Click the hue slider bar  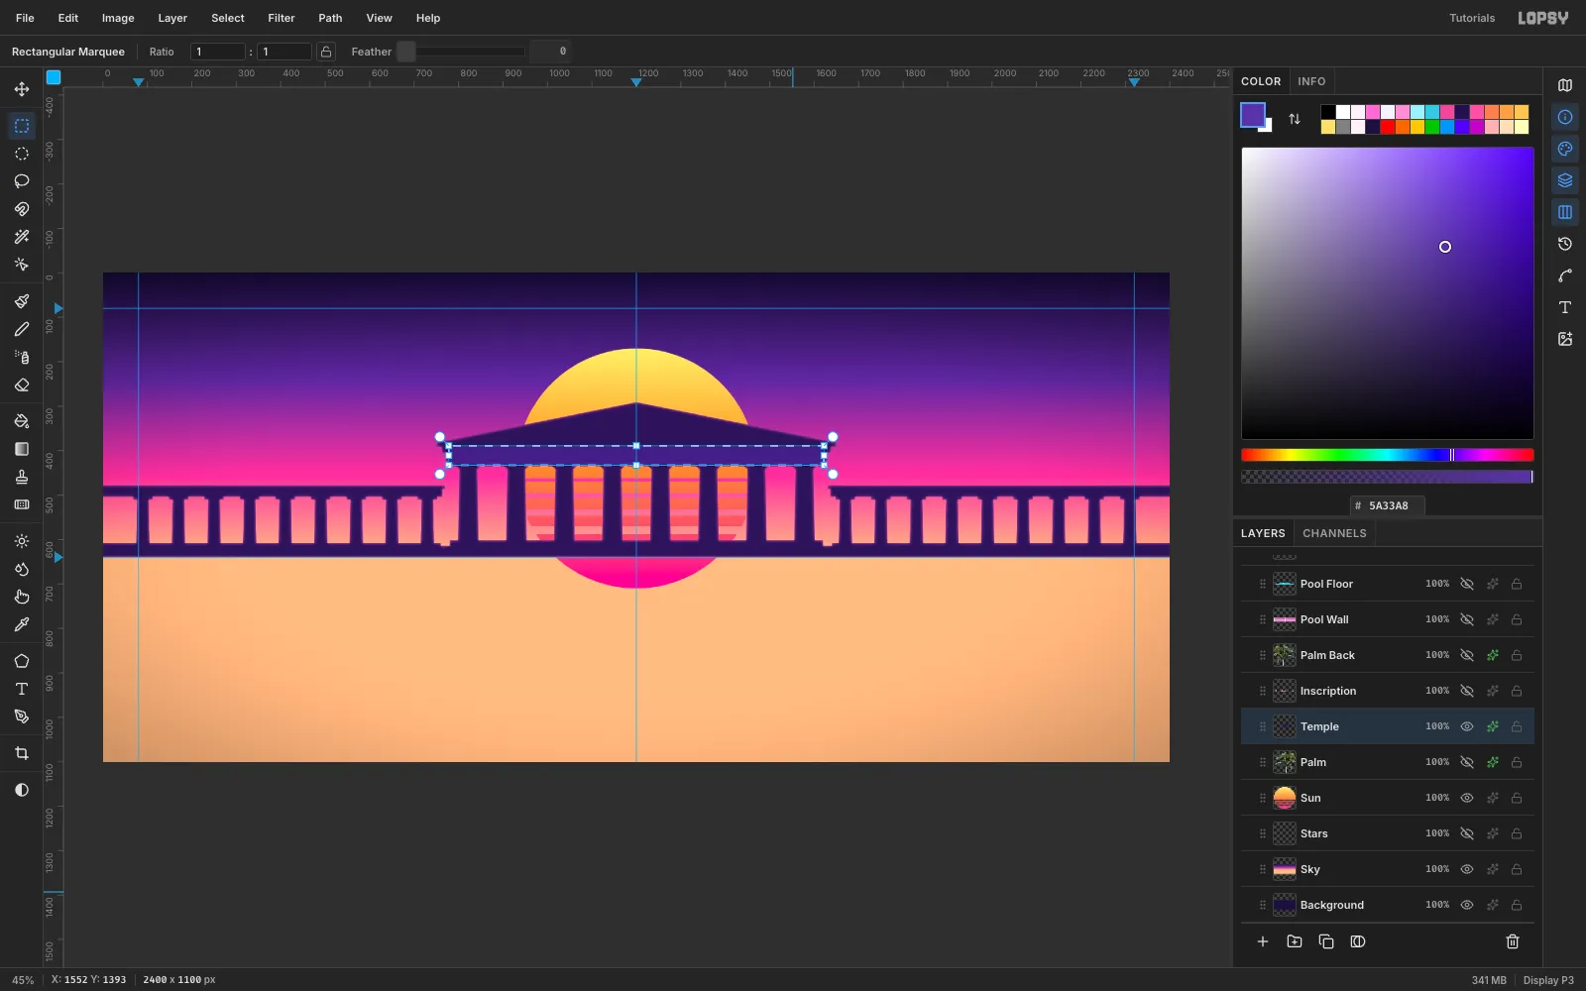[1388, 455]
